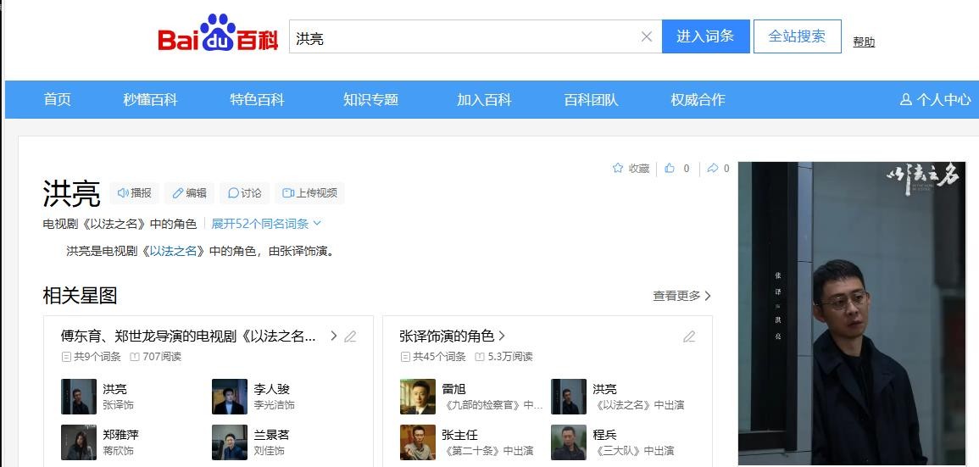Viewport: 979px width, 467px height.
Task: Open the 讨论 discussion button
Action: coord(244,193)
